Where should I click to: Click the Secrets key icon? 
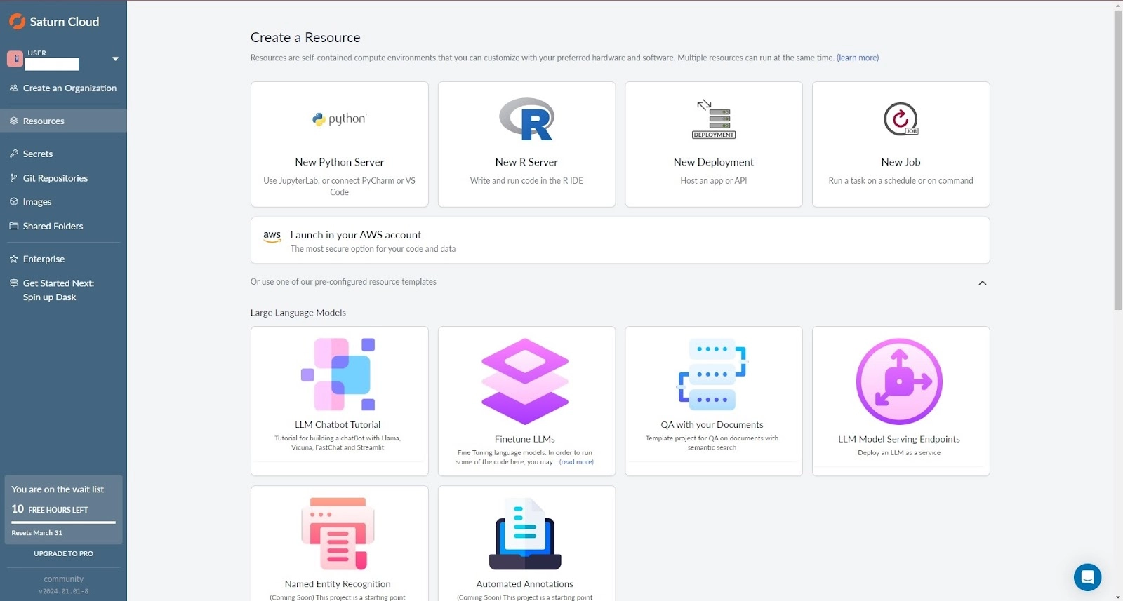pos(13,154)
